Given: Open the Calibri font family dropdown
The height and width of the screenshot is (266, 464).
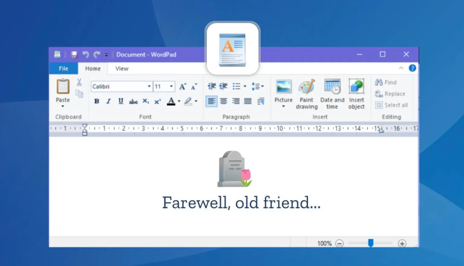Looking at the screenshot, I should tap(149, 87).
